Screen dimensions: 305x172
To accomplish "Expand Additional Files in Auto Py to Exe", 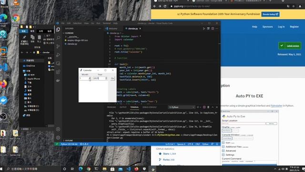I will (224, 147).
